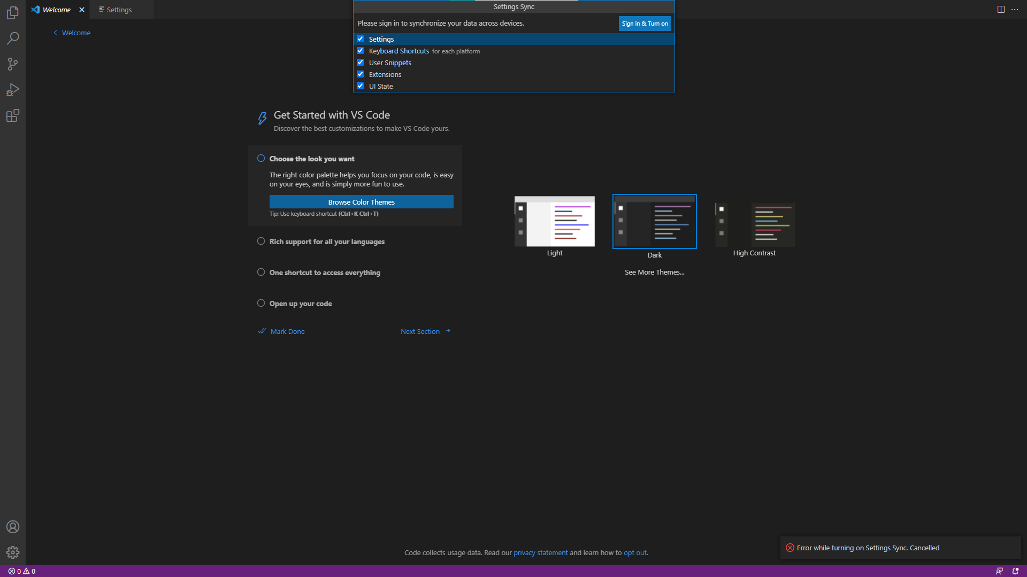The width and height of the screenshot is (1027, 577).
Task: Click the Browse Color Themes button
Action: [x=361, y=202]
